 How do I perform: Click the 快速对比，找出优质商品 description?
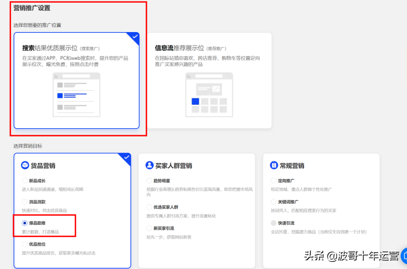[44, 210]
